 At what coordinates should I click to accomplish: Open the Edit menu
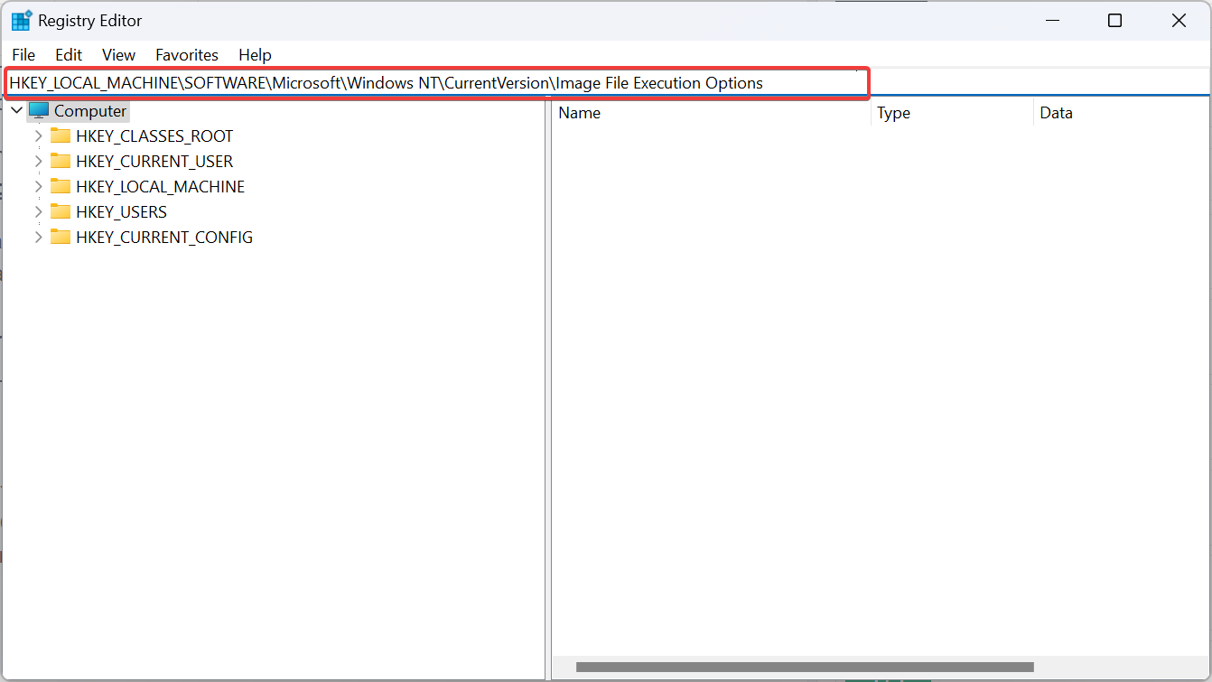[68, 55]
